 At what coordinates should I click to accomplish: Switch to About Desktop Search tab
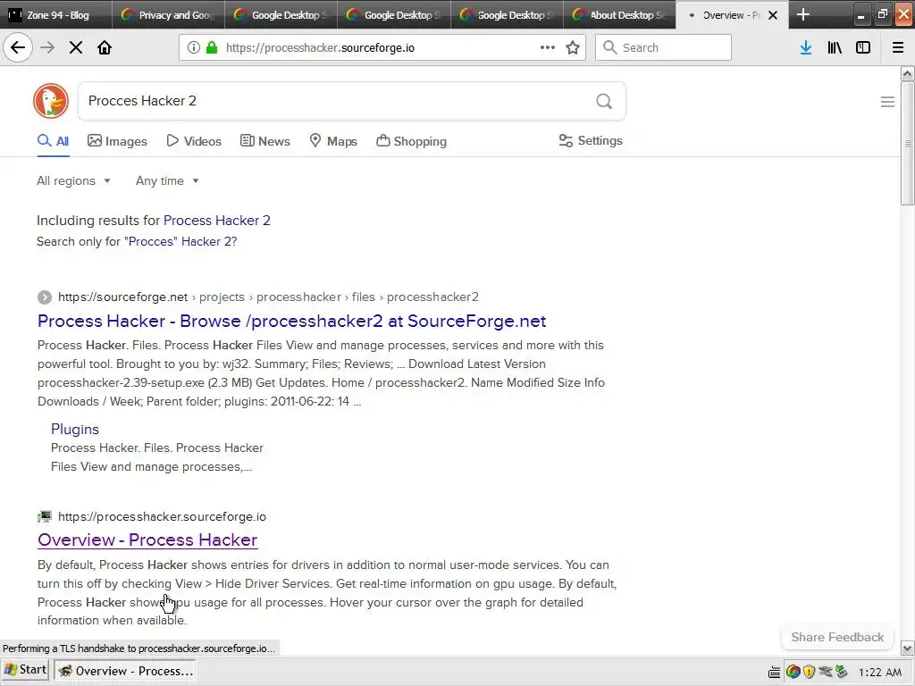pyautogui.click(x=620, y=14)
